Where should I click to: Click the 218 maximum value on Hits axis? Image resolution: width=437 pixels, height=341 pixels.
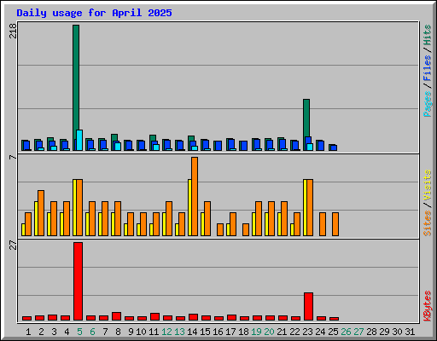[13, 31]
